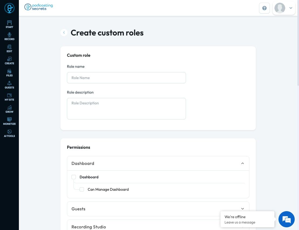Open the user profile dropdown menu
This screenshot has width=299, height=230.
click(x=284, y=8)
